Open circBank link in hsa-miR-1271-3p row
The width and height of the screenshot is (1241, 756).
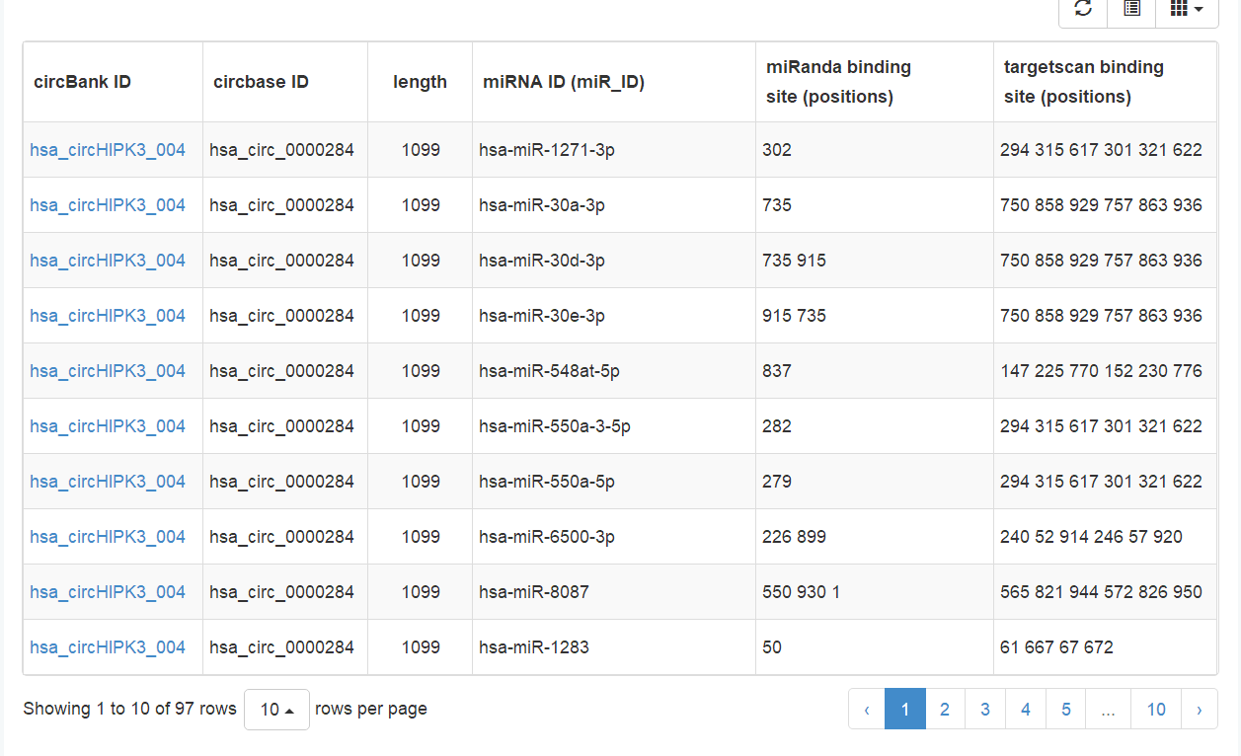click(108, 150)
